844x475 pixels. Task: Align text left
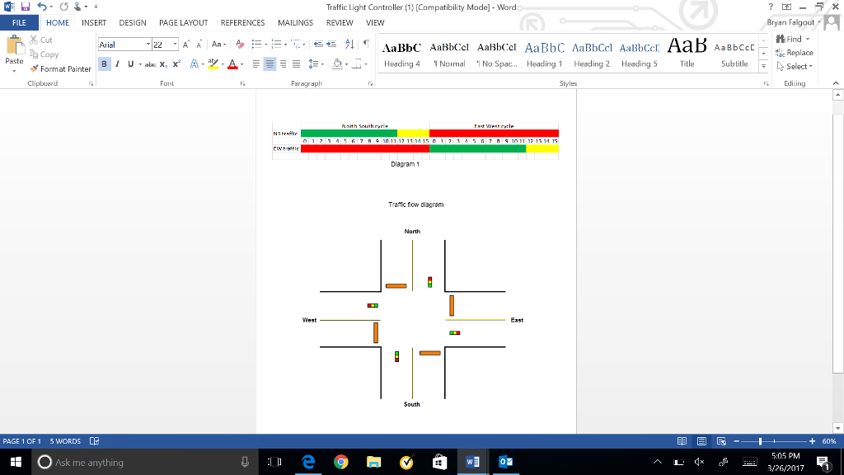pos(256,64)
